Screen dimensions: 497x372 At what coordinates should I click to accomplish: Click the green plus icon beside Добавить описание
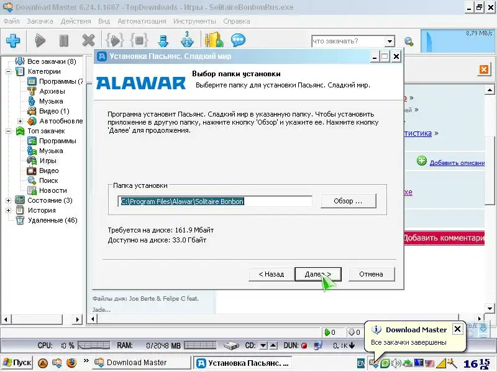pos(422,161)
